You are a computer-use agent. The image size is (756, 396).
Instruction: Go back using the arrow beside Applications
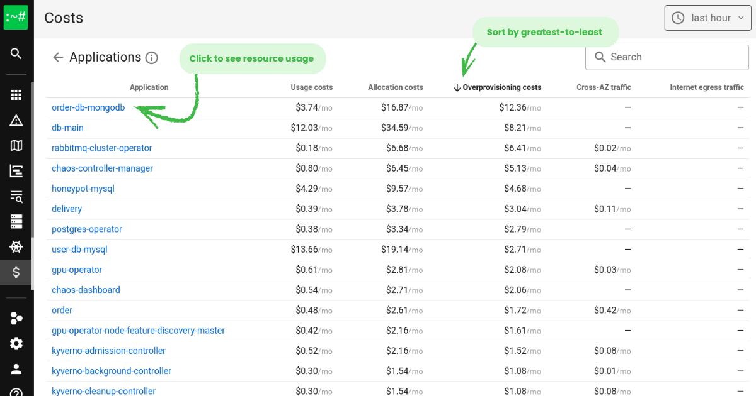coord(58,58)
